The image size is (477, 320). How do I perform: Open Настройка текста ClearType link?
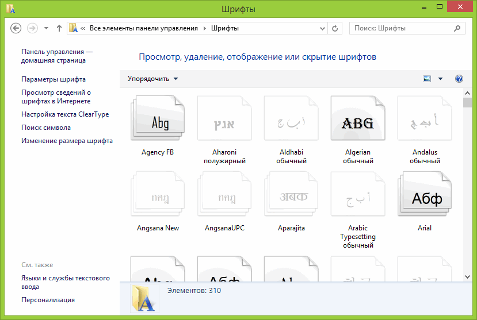click(x=65, y=114)
